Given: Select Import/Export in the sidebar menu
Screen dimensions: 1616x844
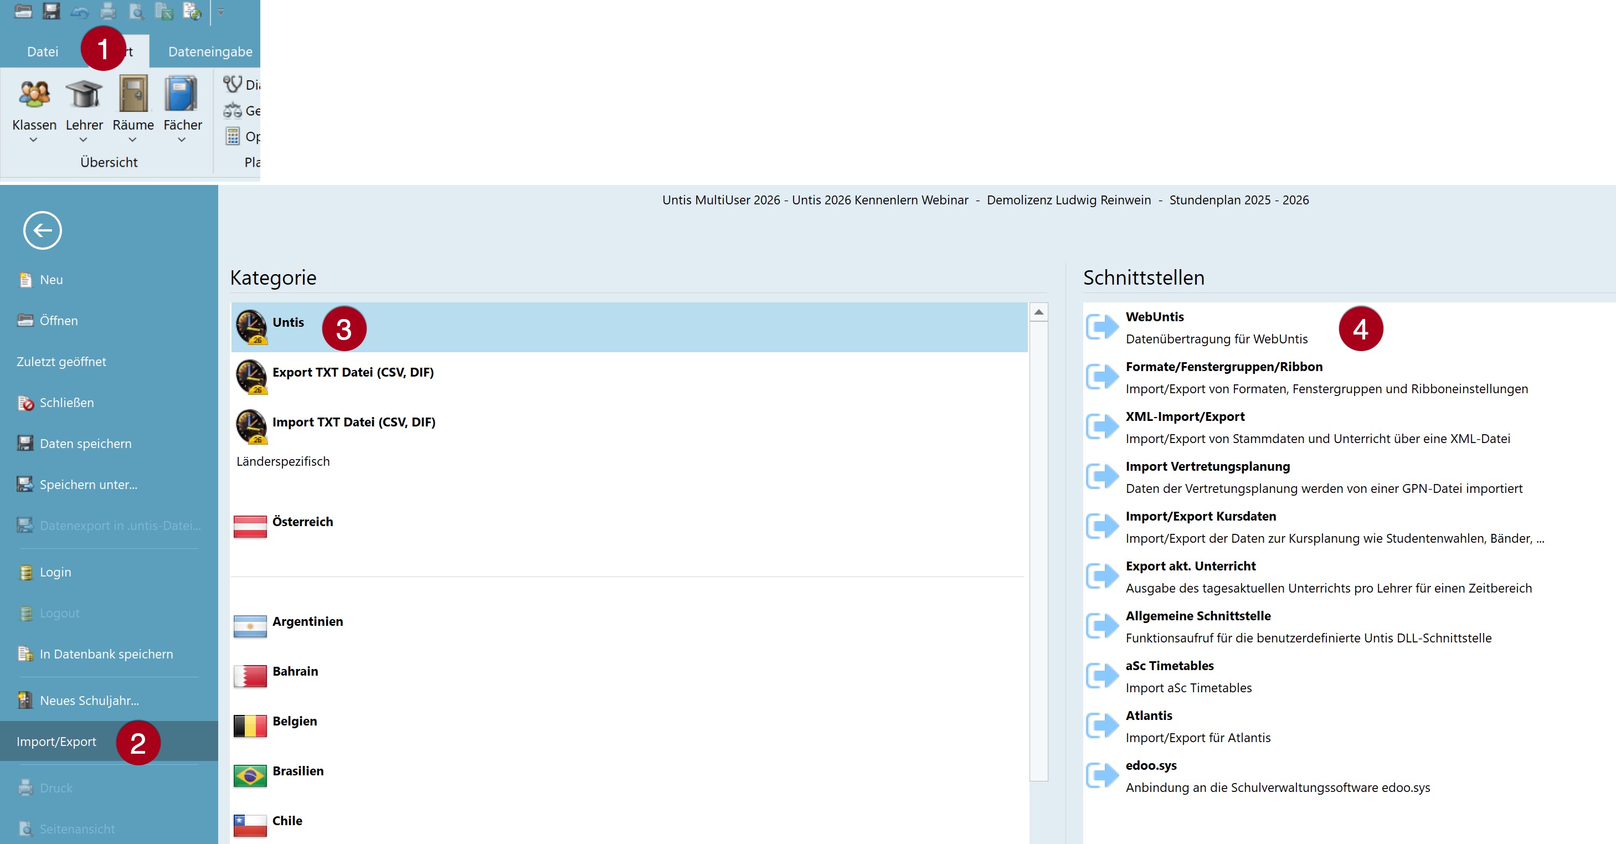Looking at the screenshot, I should (56, 742).
